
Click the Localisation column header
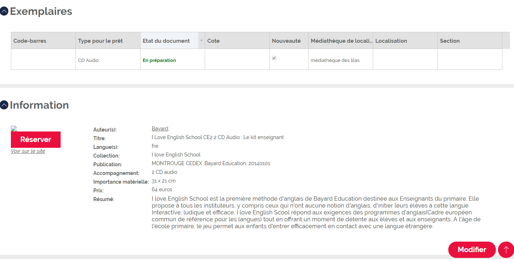[x=405, y=41]
